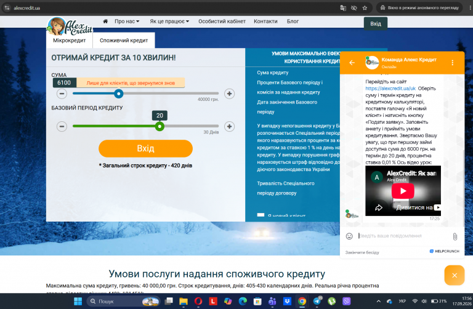
Task: Click the Wi-Fi network tray icon
Action: [x=415, y=301]
